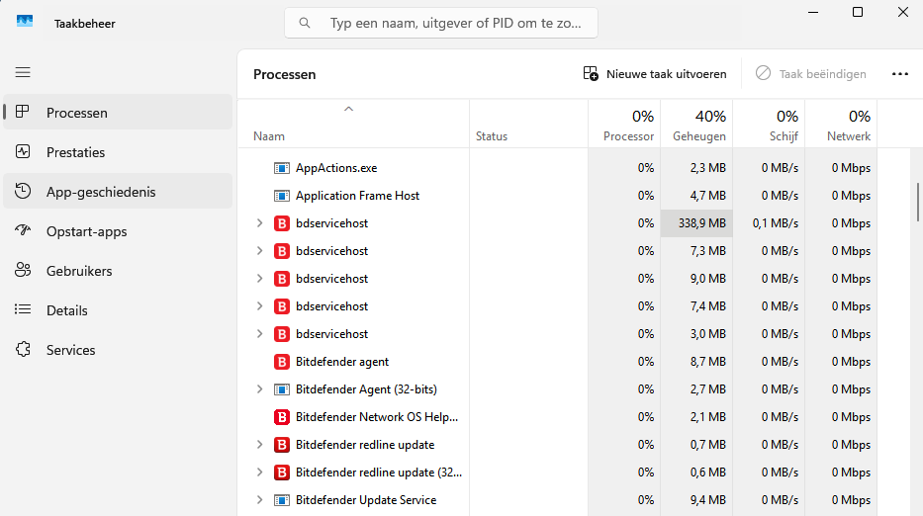Viewport: 923px width, 516px height.
Task: Sort by the Netwerk column header
Action: pos(841,124)
